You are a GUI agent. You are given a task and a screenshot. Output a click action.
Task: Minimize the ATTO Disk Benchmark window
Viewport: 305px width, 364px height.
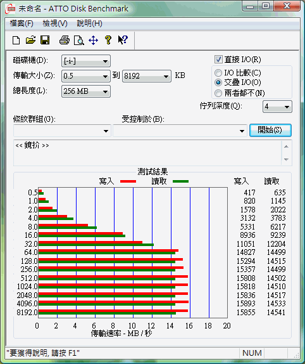250,6
